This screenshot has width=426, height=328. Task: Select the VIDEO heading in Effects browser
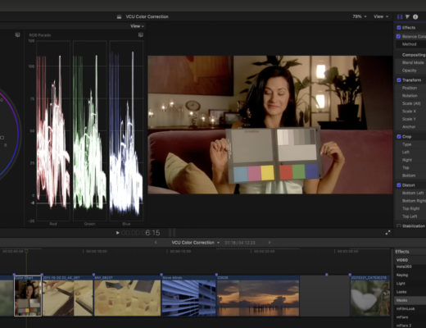(x=402, y=260)
